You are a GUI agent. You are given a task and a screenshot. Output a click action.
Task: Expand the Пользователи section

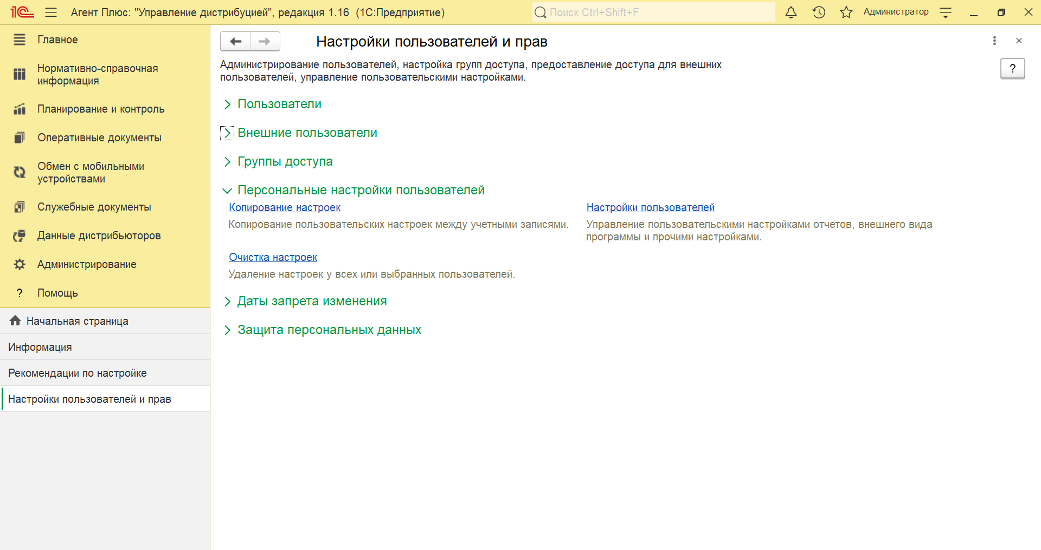coord(227,104)
